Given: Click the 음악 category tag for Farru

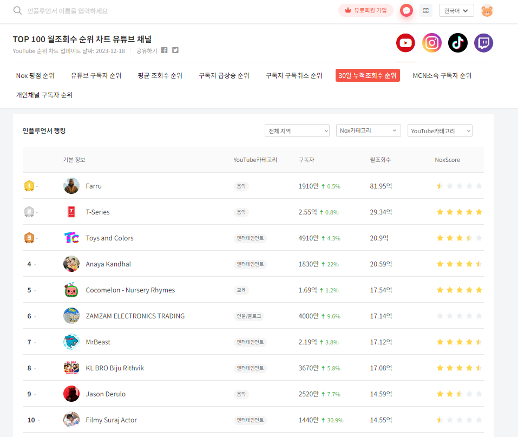Looking at the screenshot, I should pyautogui.click(x=241, y=186).
